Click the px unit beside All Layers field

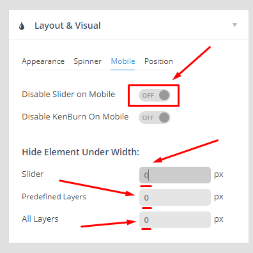click(218, 220)
